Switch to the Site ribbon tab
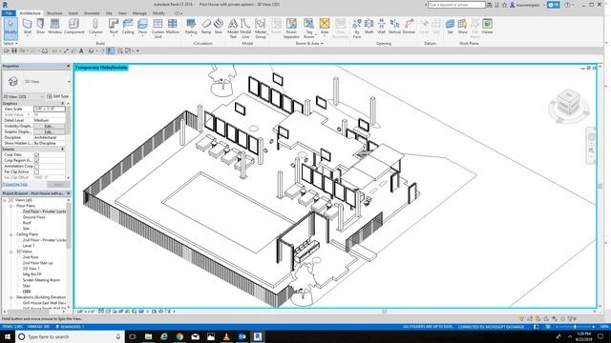This screenshot has height=343, width=611. (x=109, y=13)
